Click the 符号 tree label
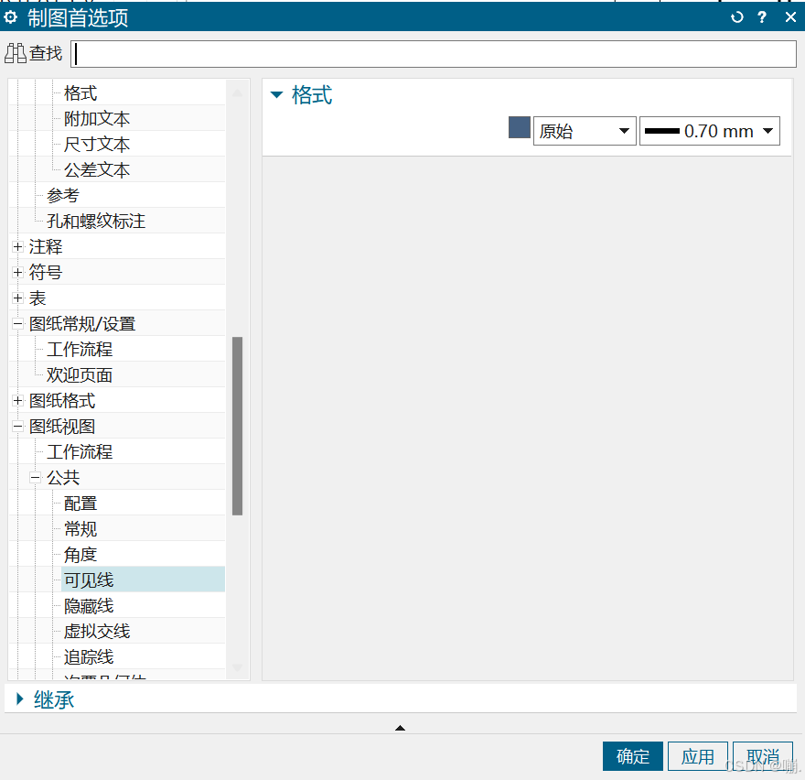Image resolution: width=805 pixels, height=780 pixels. tap(46, 272)
